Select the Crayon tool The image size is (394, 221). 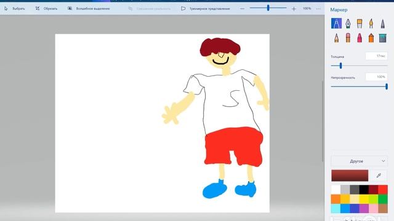(360, 38)
